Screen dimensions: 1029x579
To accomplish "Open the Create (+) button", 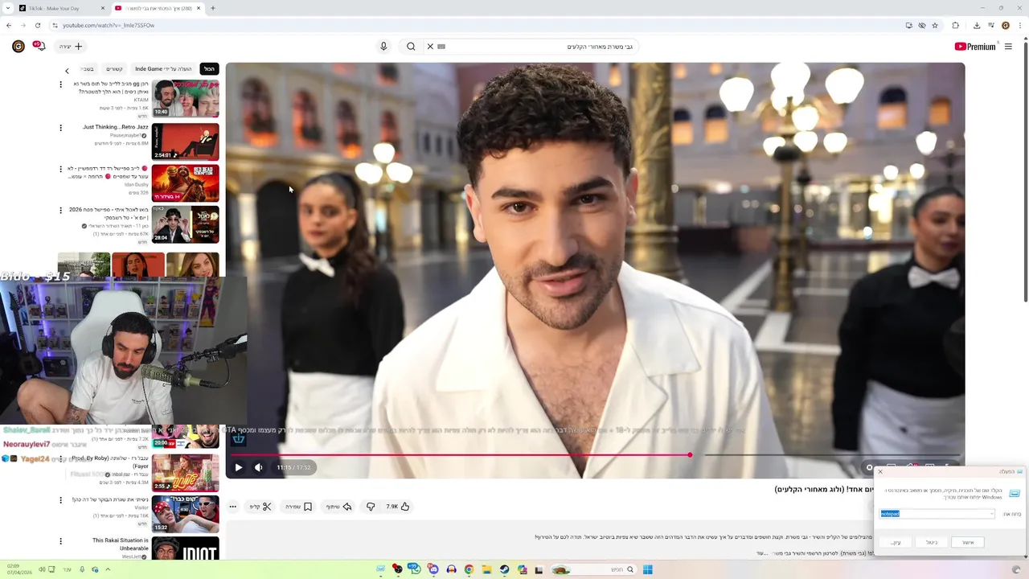I will 71,47.
